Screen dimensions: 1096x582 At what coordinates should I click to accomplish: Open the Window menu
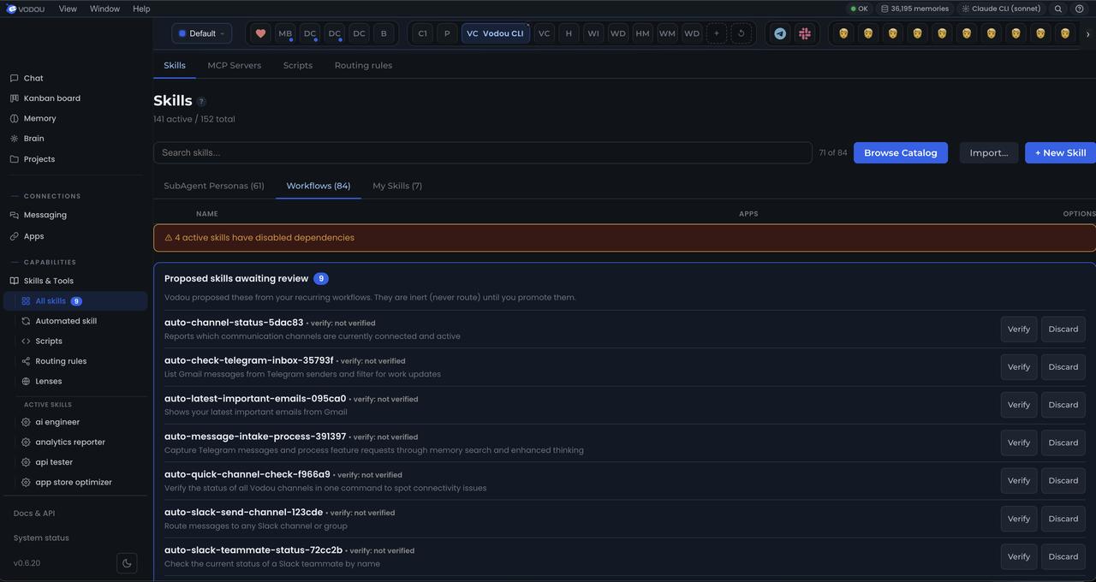pyautogui.click(x=104, y=9)
